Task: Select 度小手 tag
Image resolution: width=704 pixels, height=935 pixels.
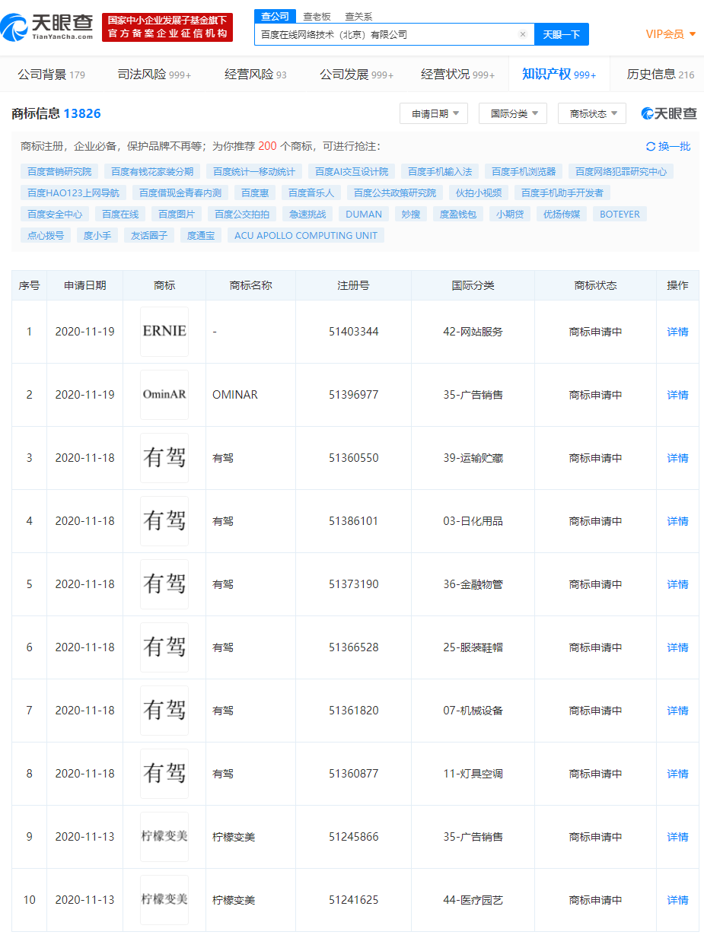Action: (x=97, y=236)
